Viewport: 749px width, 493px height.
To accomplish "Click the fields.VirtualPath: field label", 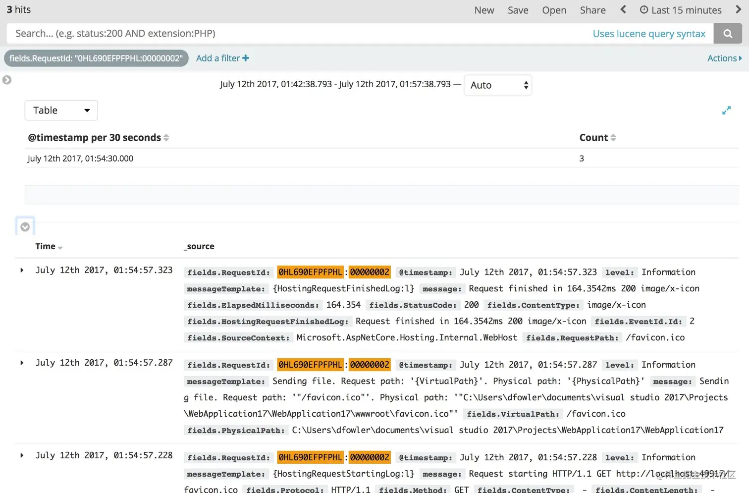I will (x=513, y=414).
